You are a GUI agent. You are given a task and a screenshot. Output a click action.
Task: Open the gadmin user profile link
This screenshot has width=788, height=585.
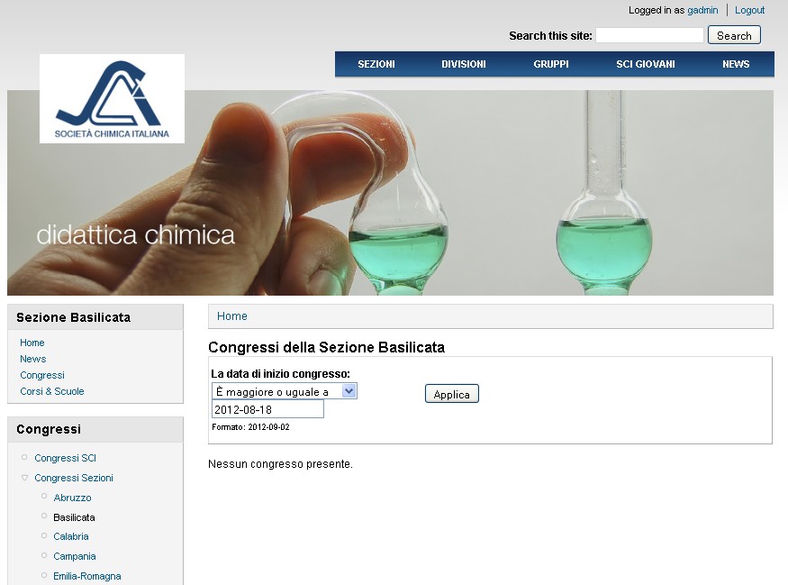702,10
